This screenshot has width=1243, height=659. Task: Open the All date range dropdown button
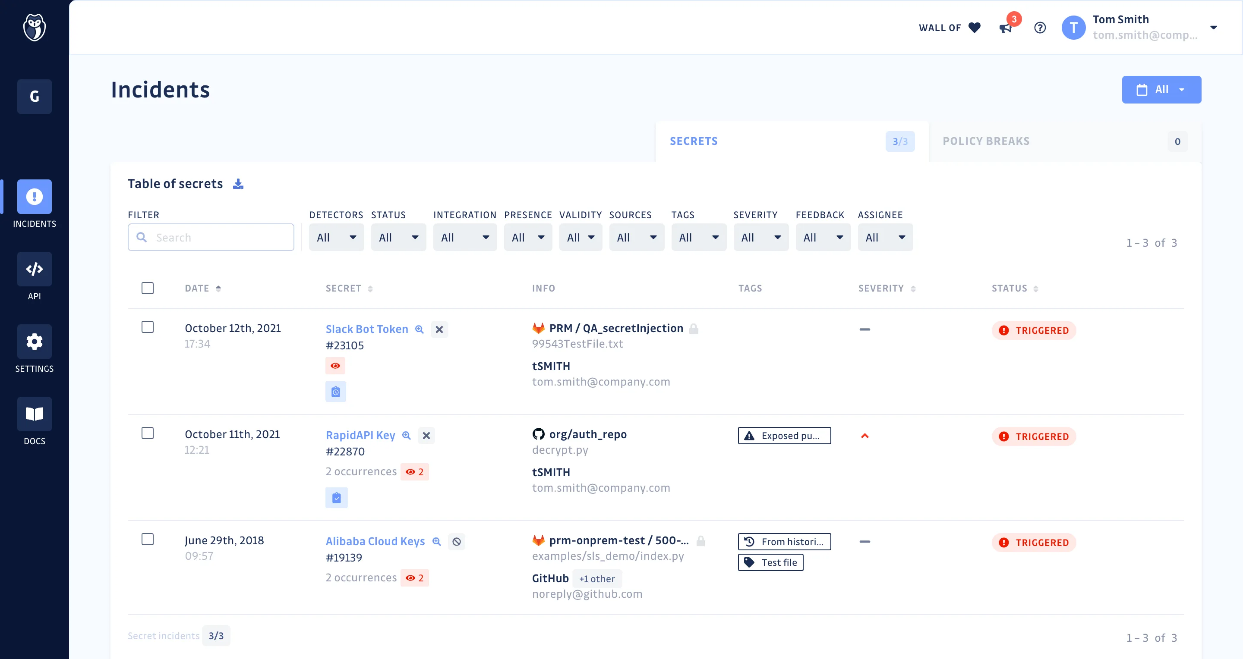(x=1161, y=90)
